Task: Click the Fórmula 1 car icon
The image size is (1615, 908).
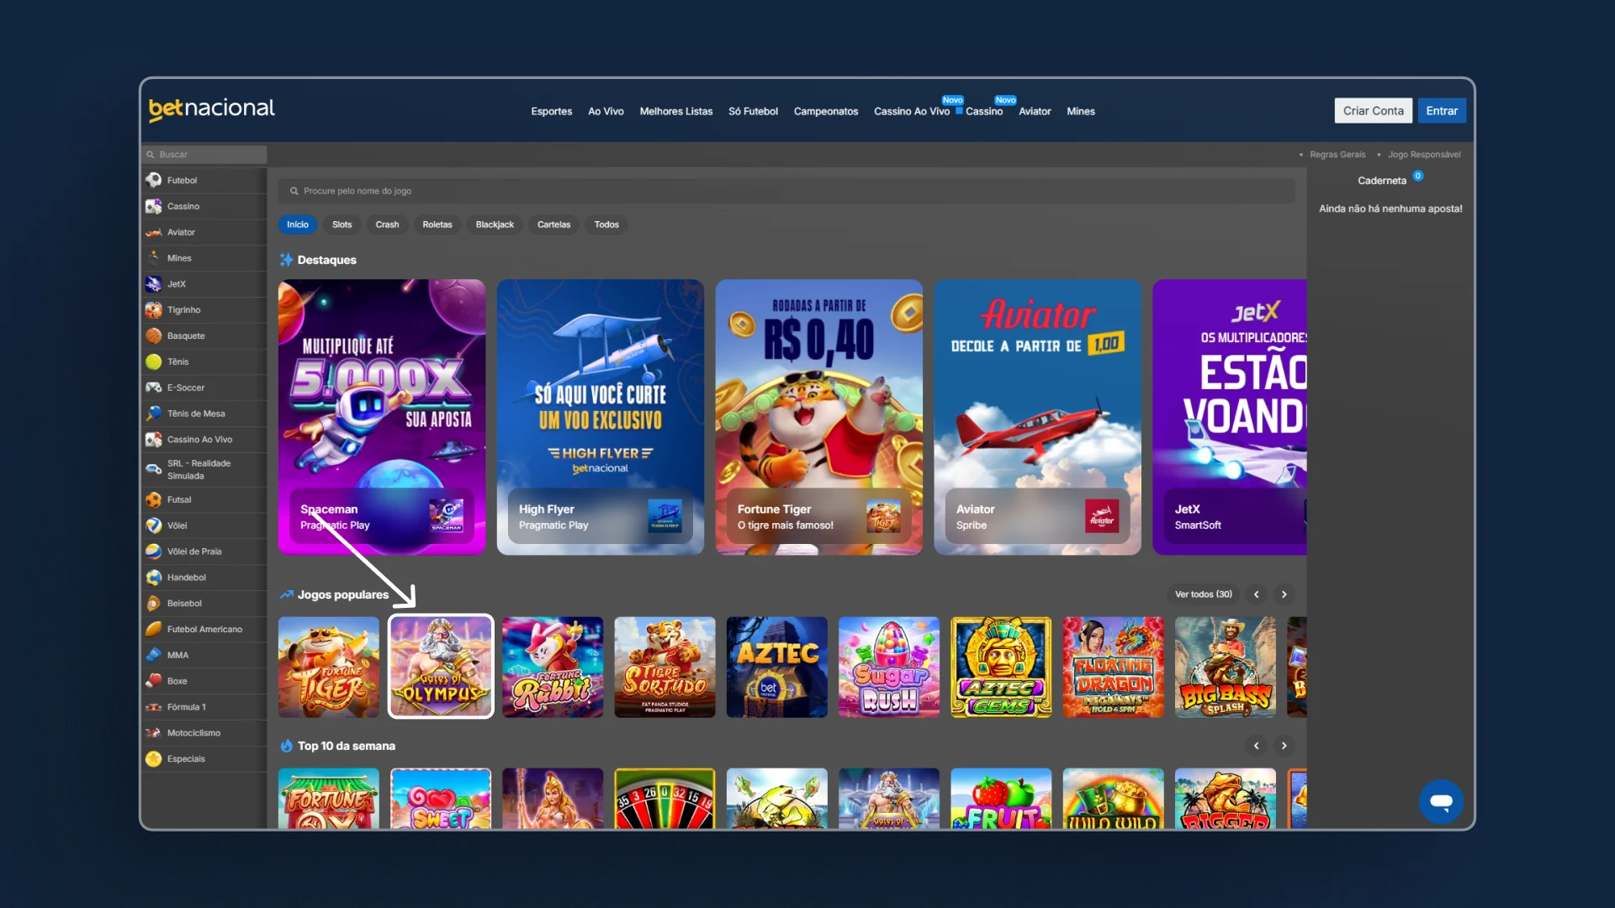Action: [x=154, y=707]
